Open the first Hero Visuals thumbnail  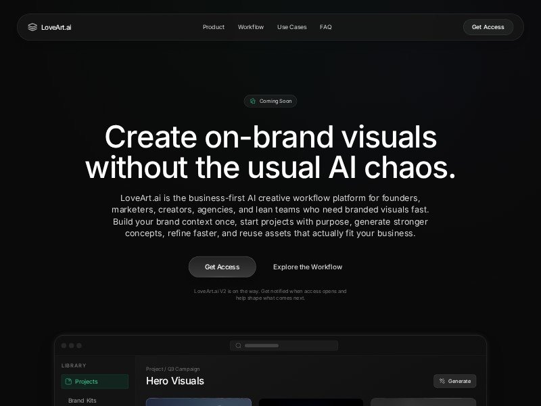[x=198, y=402]
